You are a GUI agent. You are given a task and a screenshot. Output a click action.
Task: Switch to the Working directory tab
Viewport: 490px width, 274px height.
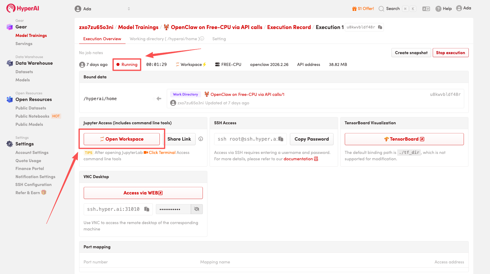[x=164, y=39]
